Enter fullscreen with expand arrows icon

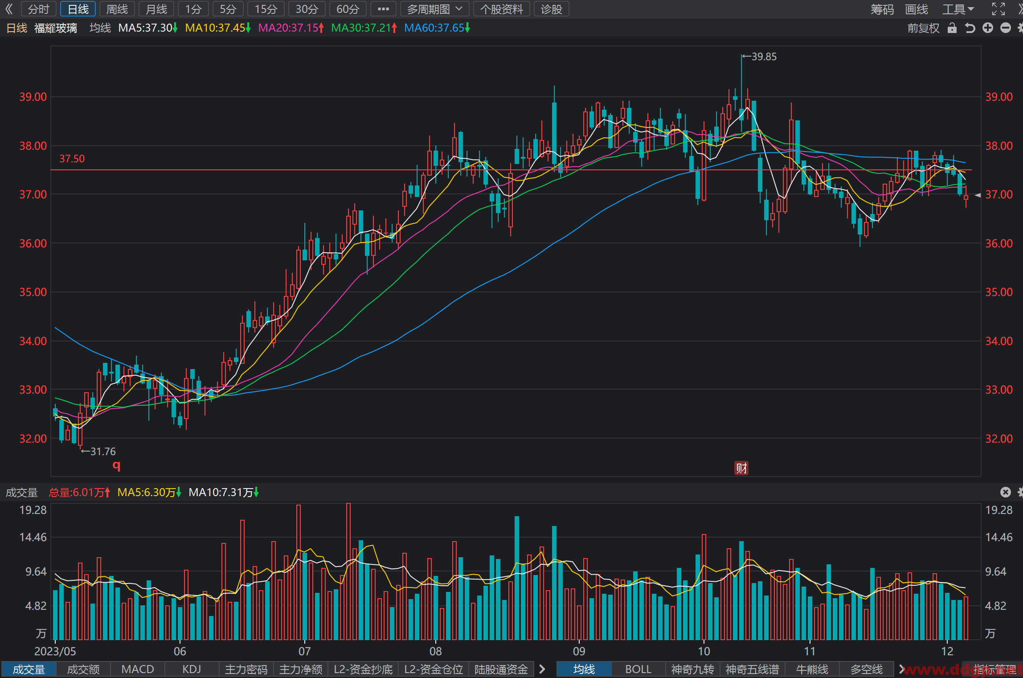click(998, 9)
